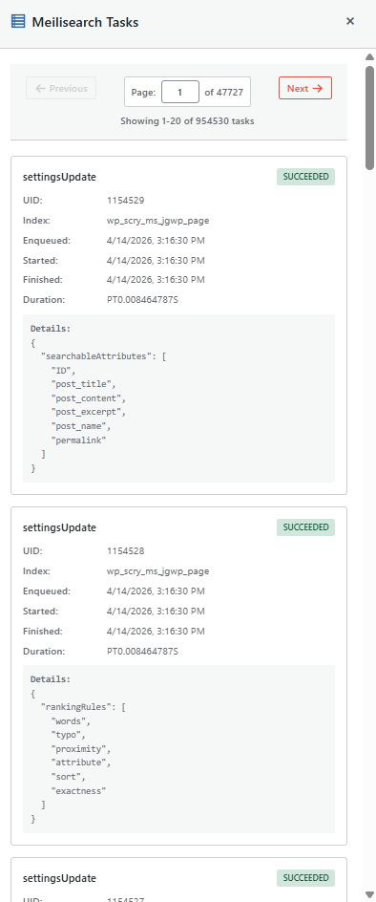This screenshot has height=902, width=376.
Task: Select the SUCCEEDED badge for task 1154529
Action: [x=306, y=177]
